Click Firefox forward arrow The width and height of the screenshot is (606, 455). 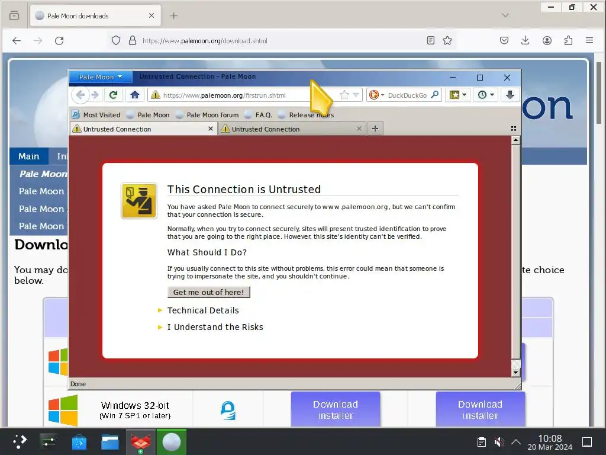[x=38, y=41]
